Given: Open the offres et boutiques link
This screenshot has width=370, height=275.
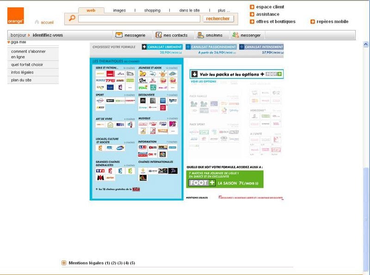Looking at the screenshot, I should 276,22.
